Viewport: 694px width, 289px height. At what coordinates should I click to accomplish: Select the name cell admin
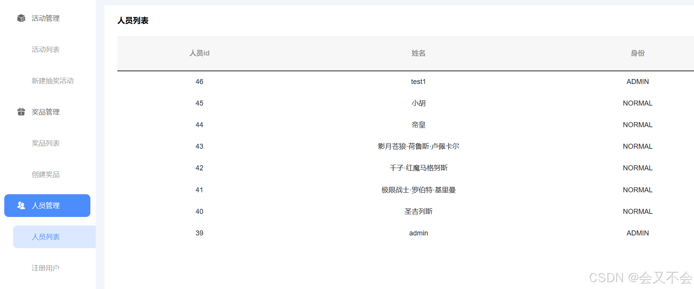(418, 233)
